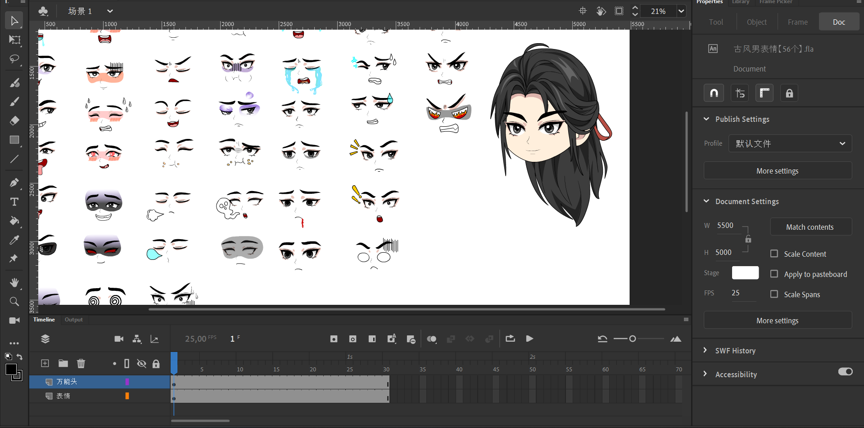Enable the Scale Content checkbox
864x428 pixels.
(x=774, y=254)
